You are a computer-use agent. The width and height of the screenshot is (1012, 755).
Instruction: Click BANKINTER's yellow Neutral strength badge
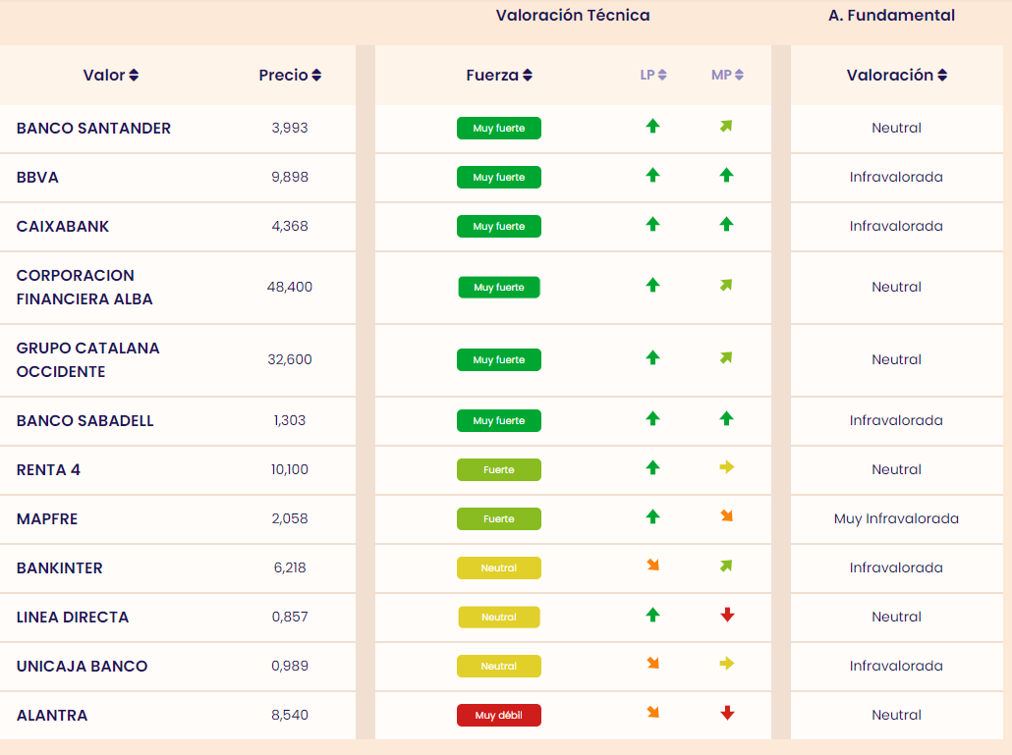pos(498,568)
